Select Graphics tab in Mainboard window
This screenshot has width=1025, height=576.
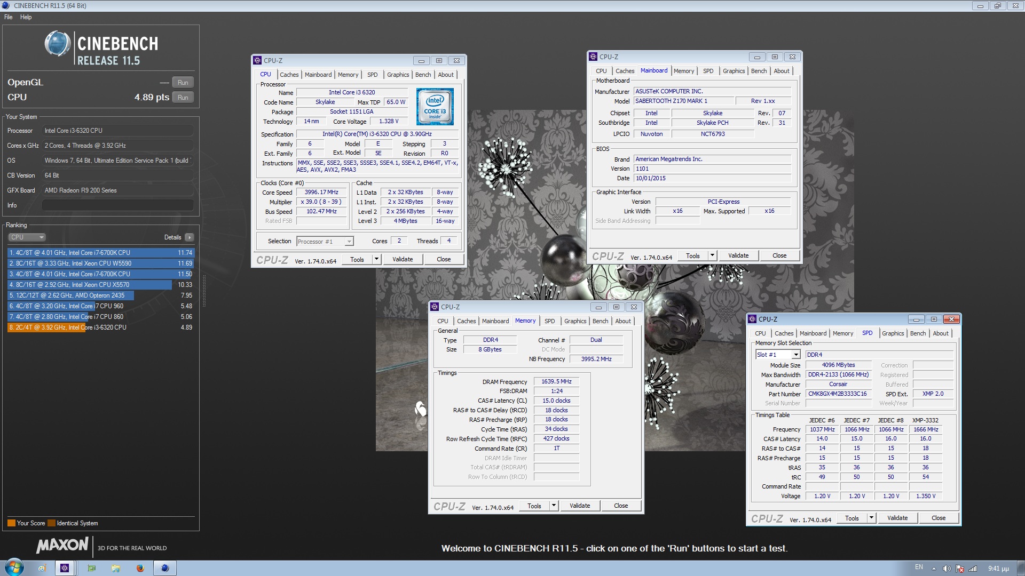pyautogui.click(x=734, y=71)
